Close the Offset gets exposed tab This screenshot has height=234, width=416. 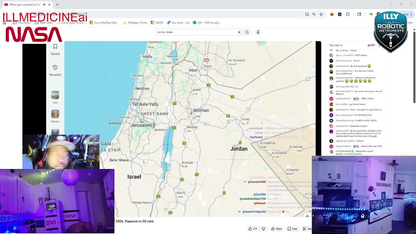coord(49,5)
